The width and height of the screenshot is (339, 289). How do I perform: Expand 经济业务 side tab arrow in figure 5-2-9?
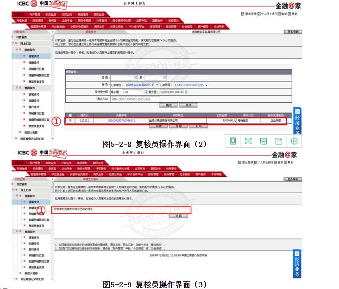click(x=297, y=253)
